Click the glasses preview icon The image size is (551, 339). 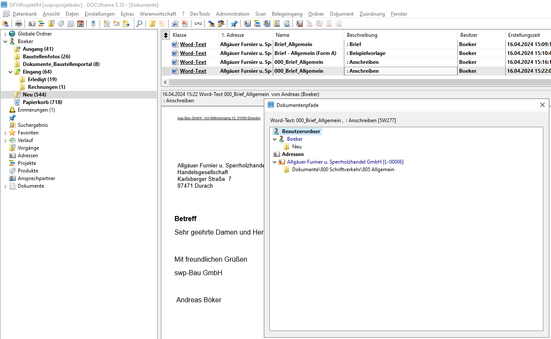click(x=198, y=24)
